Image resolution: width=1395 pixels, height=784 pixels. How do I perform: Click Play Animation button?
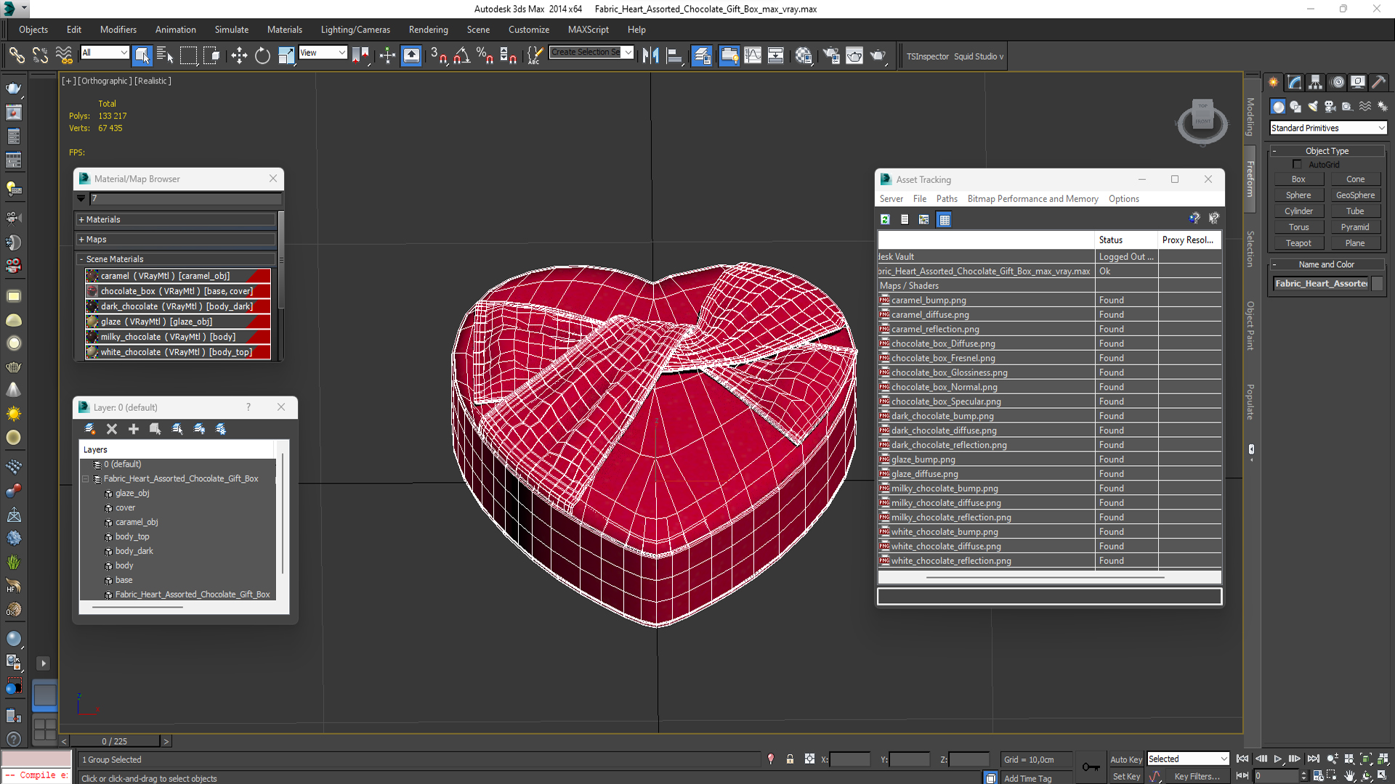[x=1277, y=759]
